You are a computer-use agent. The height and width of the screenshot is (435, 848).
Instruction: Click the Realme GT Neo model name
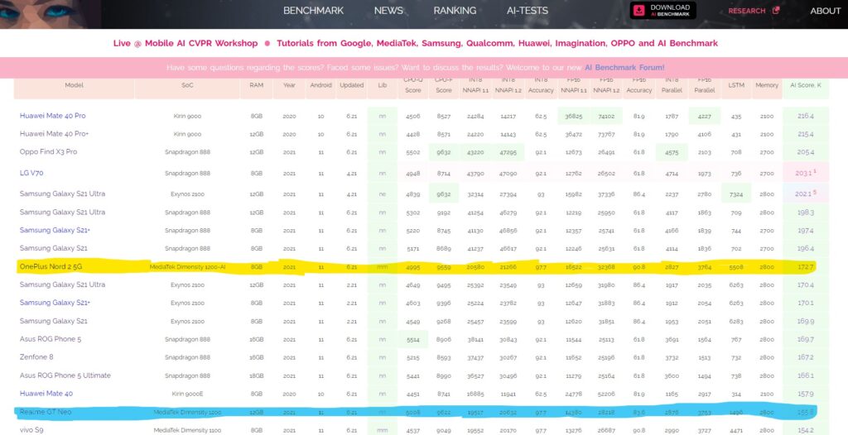coord(46,412)
